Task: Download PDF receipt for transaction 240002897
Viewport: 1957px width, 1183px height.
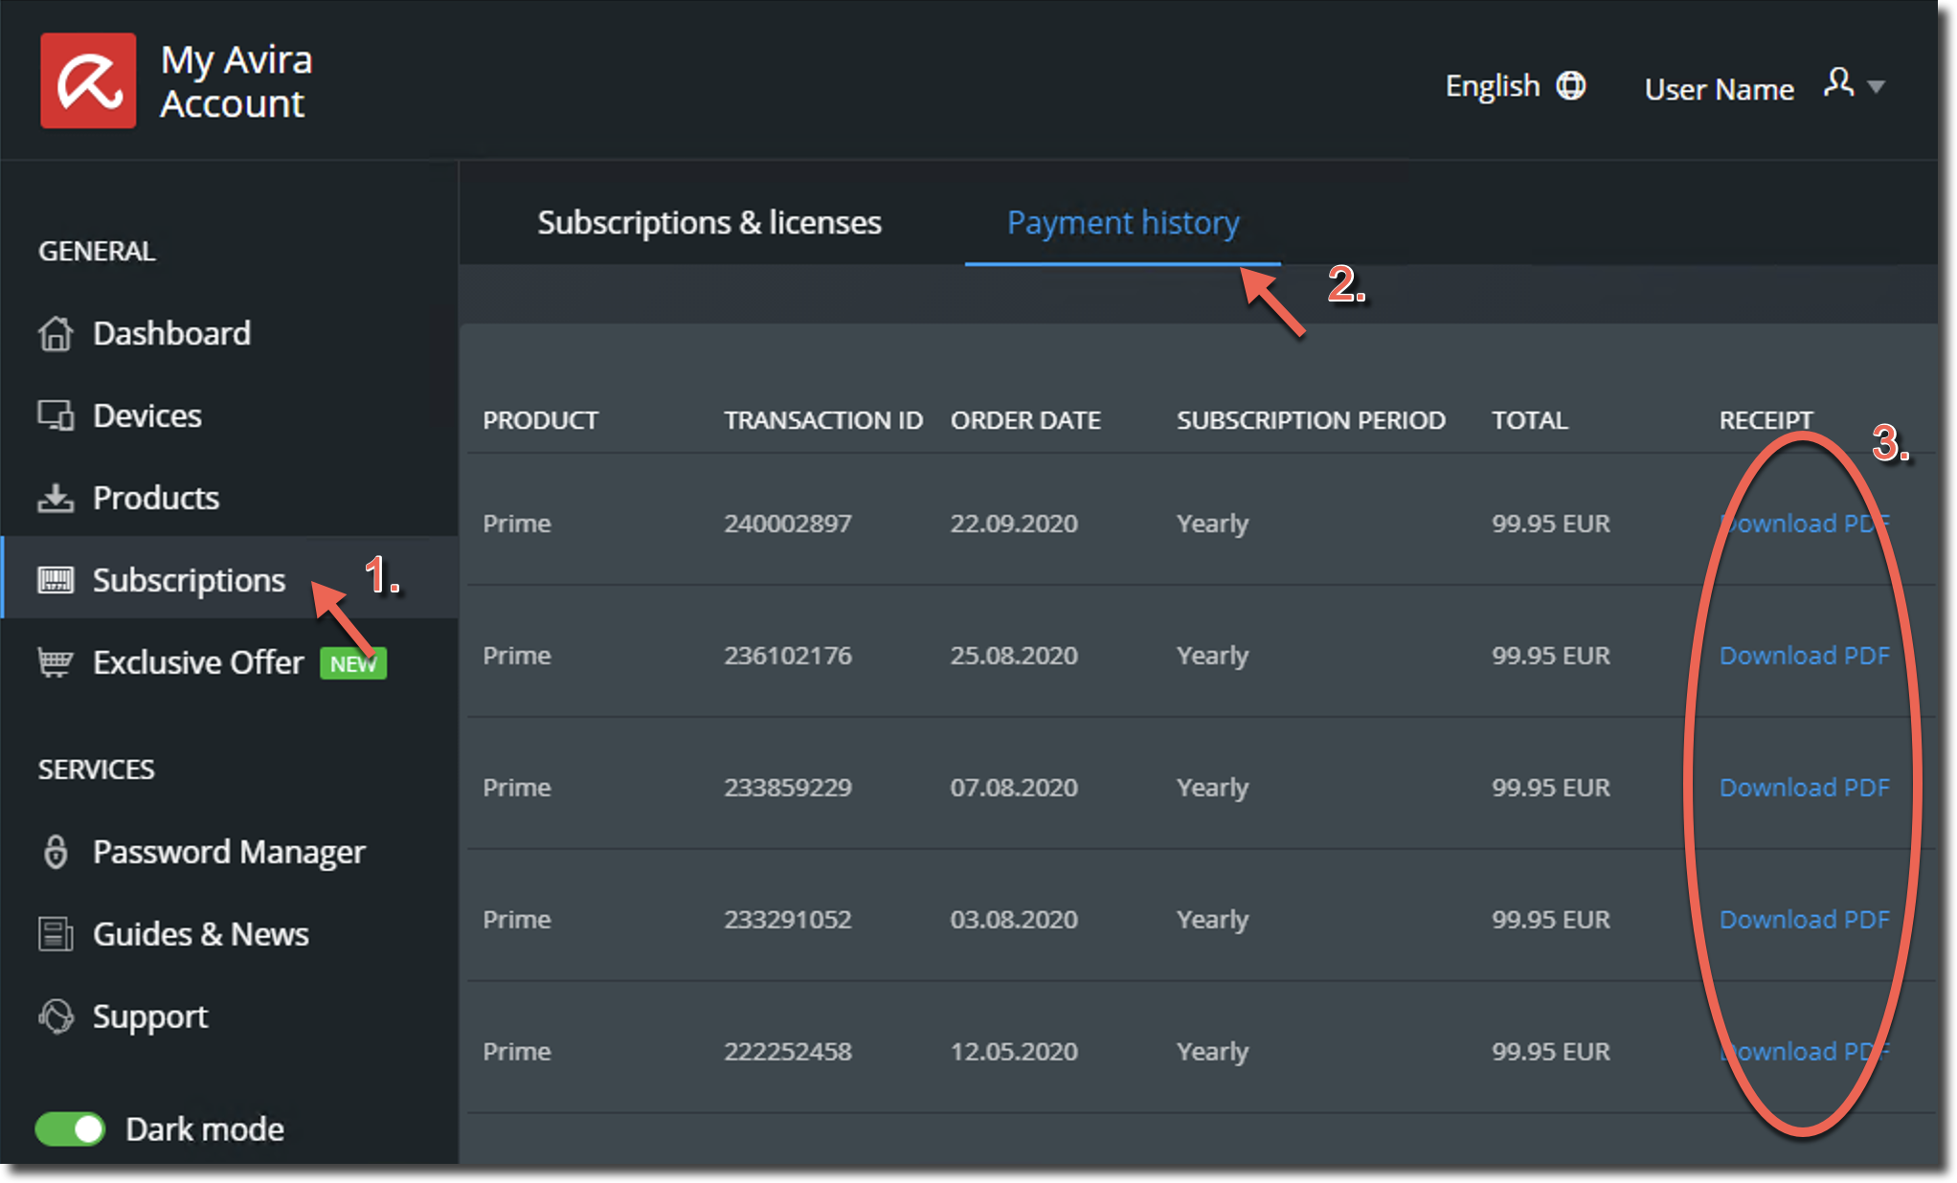Action: [x=1804, y=524]
